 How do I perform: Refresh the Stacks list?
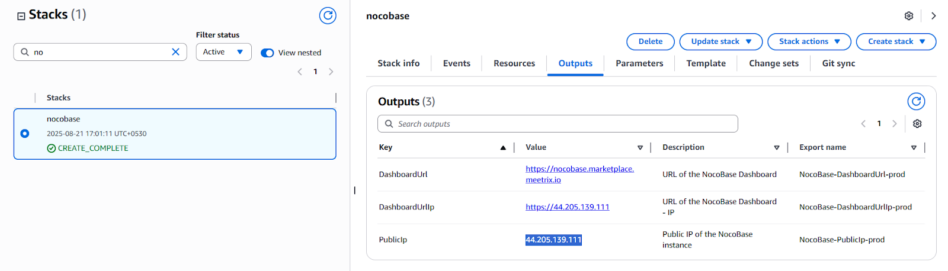point(328,15)
